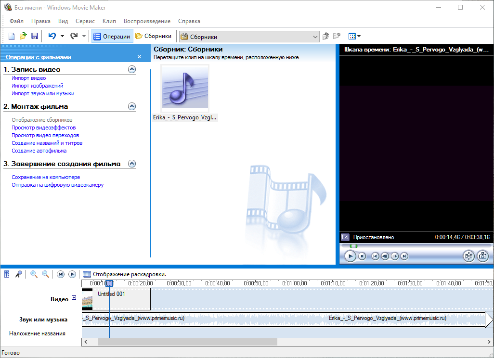Screen dimensions: 494x358
Task: Click Импорт звука или музыки link
Action: (43, 93)
